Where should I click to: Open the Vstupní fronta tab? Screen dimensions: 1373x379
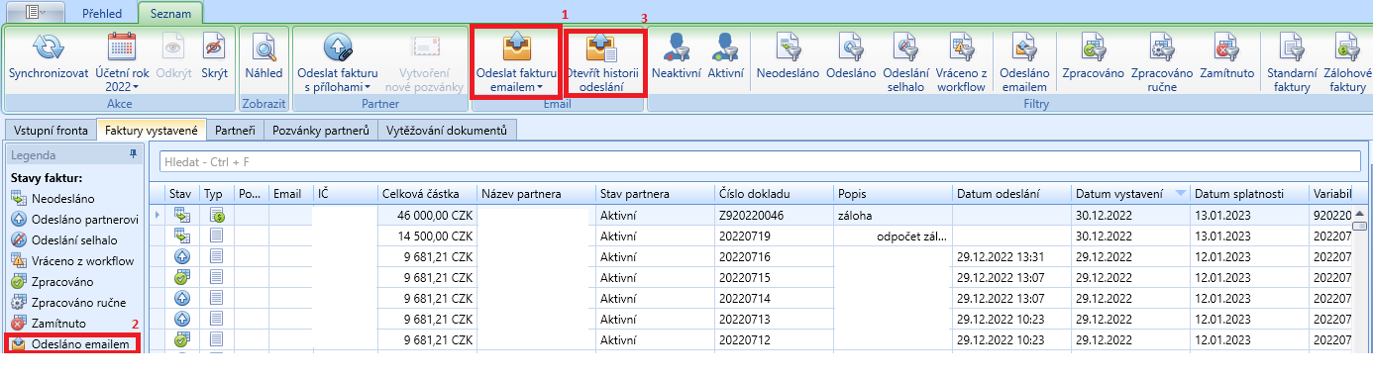point(51,131)
